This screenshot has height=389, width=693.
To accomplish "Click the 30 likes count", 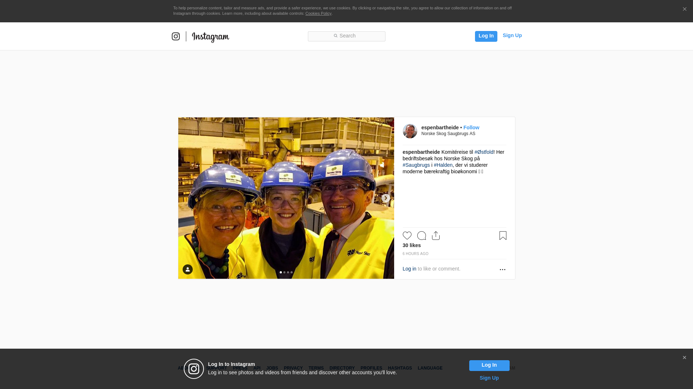I will (x=411, y=245).
